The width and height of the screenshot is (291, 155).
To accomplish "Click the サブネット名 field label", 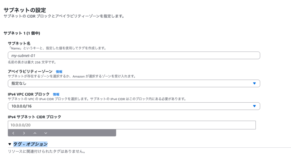I will pos(19,43).
